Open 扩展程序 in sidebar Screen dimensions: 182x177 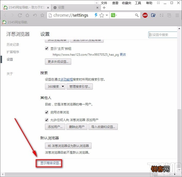13,52
